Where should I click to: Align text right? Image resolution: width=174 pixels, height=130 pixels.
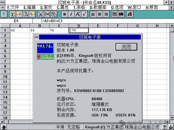[x=106, y=14]
